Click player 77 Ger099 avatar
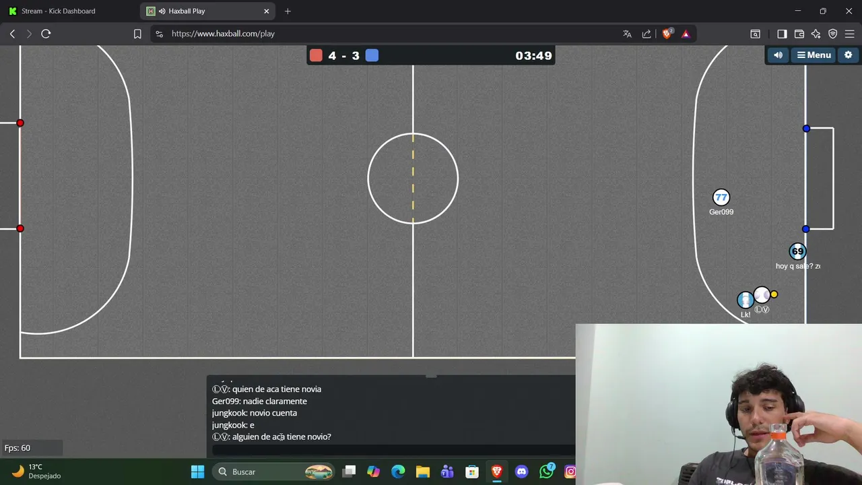 [x=721, y=197]
